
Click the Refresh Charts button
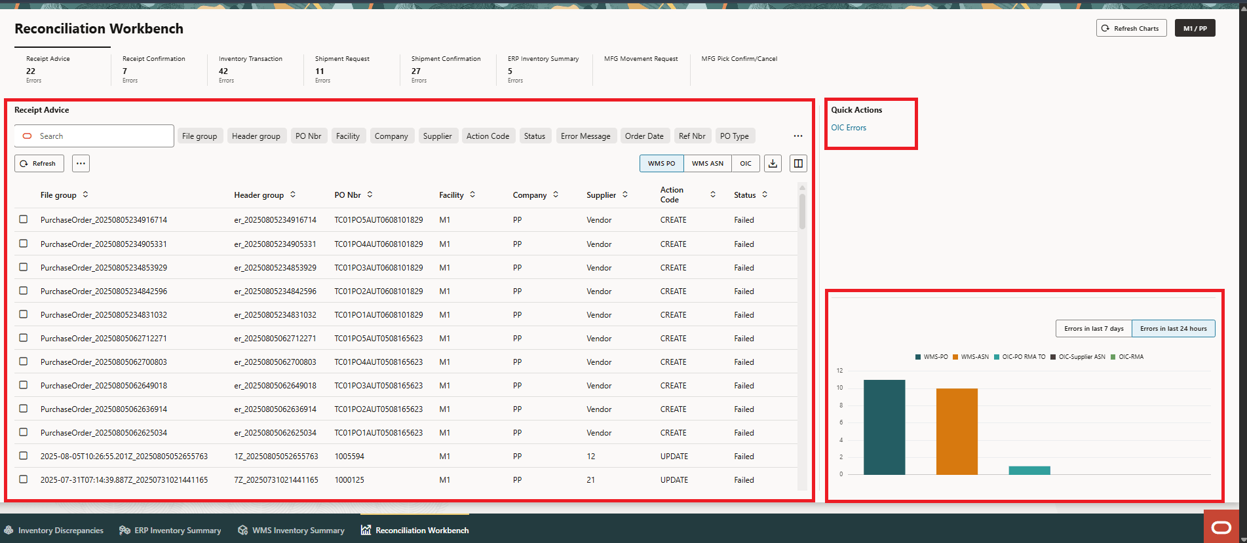pyautogui.click(x=1131, y=28)
